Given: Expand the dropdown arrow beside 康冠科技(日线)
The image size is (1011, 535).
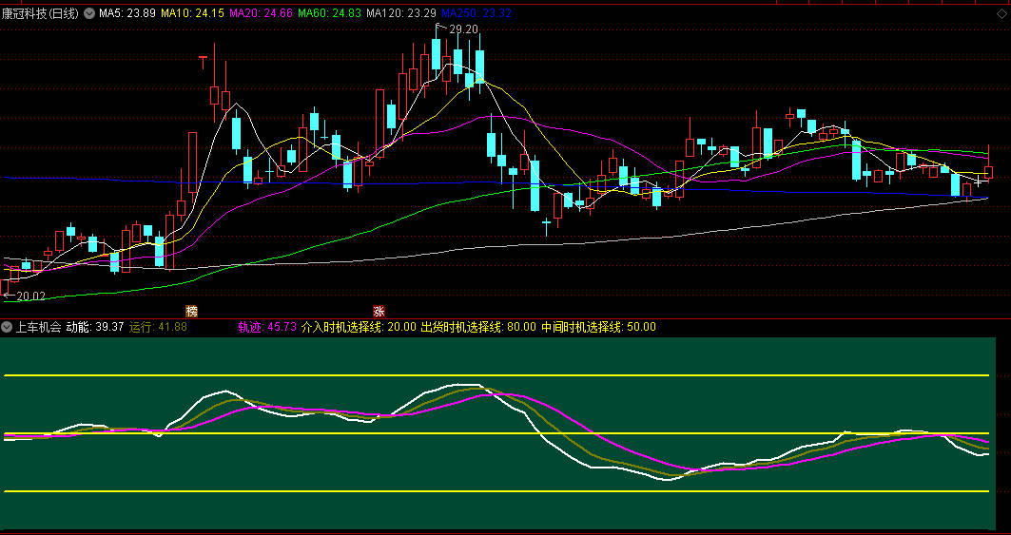Looking at the screenshot, I should tap(89, 13).
